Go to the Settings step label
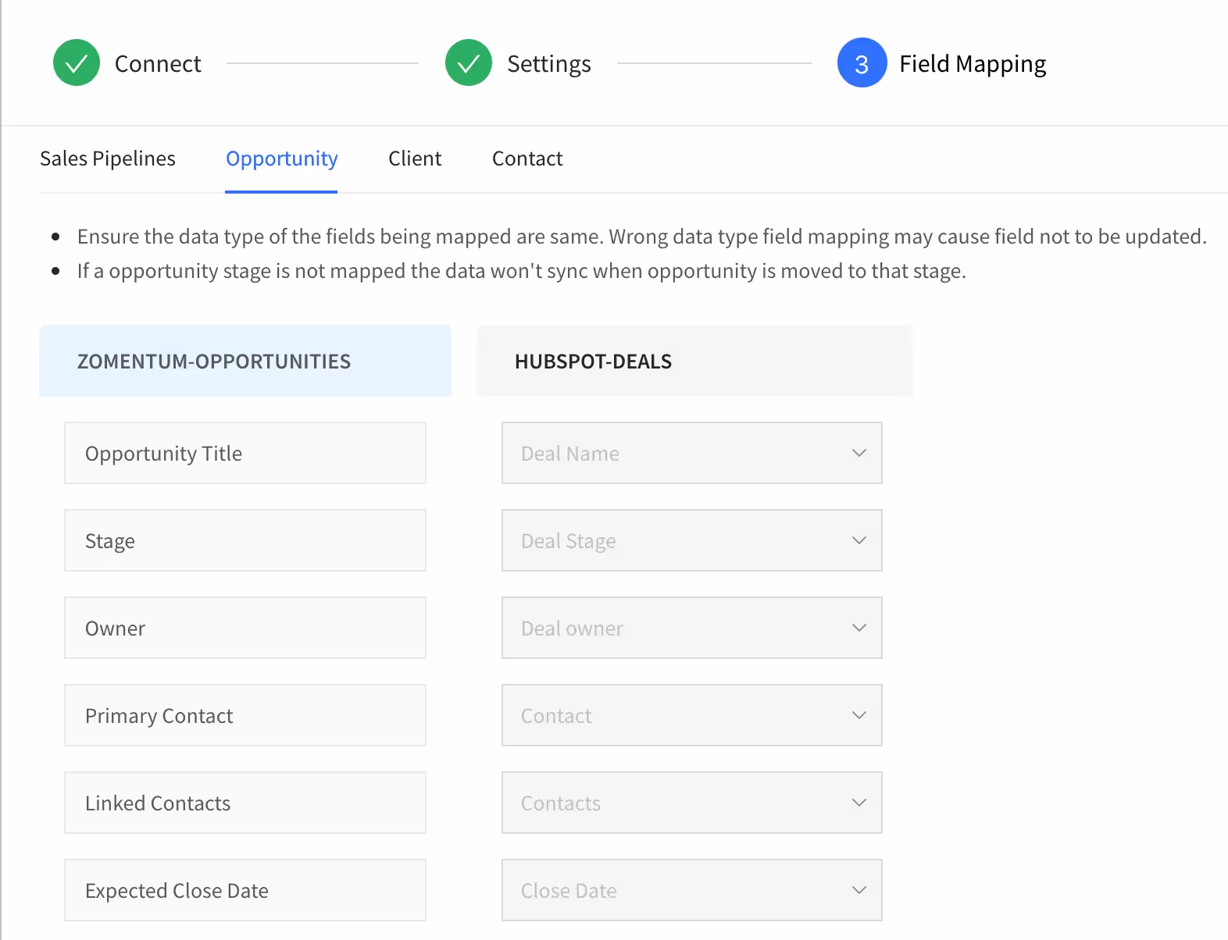This screenshot has height=940, width=1228. 549,64
